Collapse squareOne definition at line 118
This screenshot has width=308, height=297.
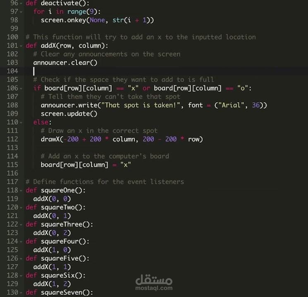coord(21,191)
